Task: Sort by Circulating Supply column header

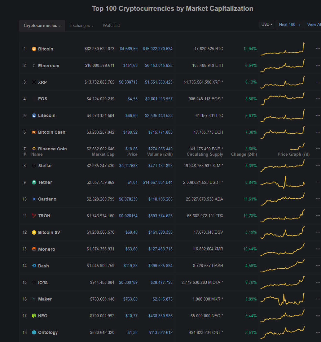Action: [205, 154]
